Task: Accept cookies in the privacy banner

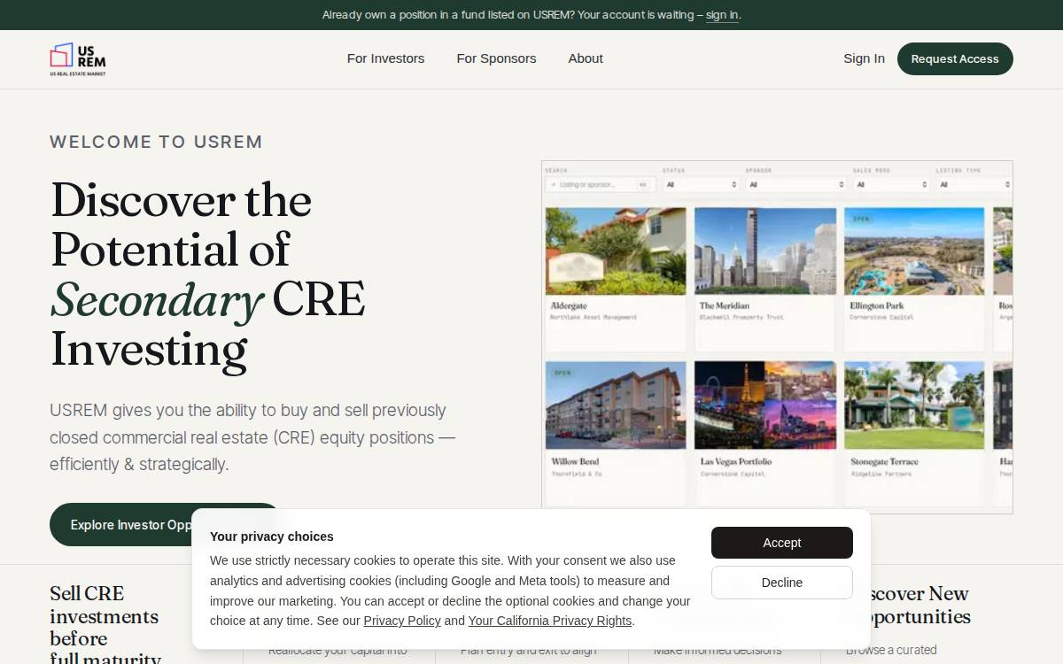Action: (x=782, y=543)
